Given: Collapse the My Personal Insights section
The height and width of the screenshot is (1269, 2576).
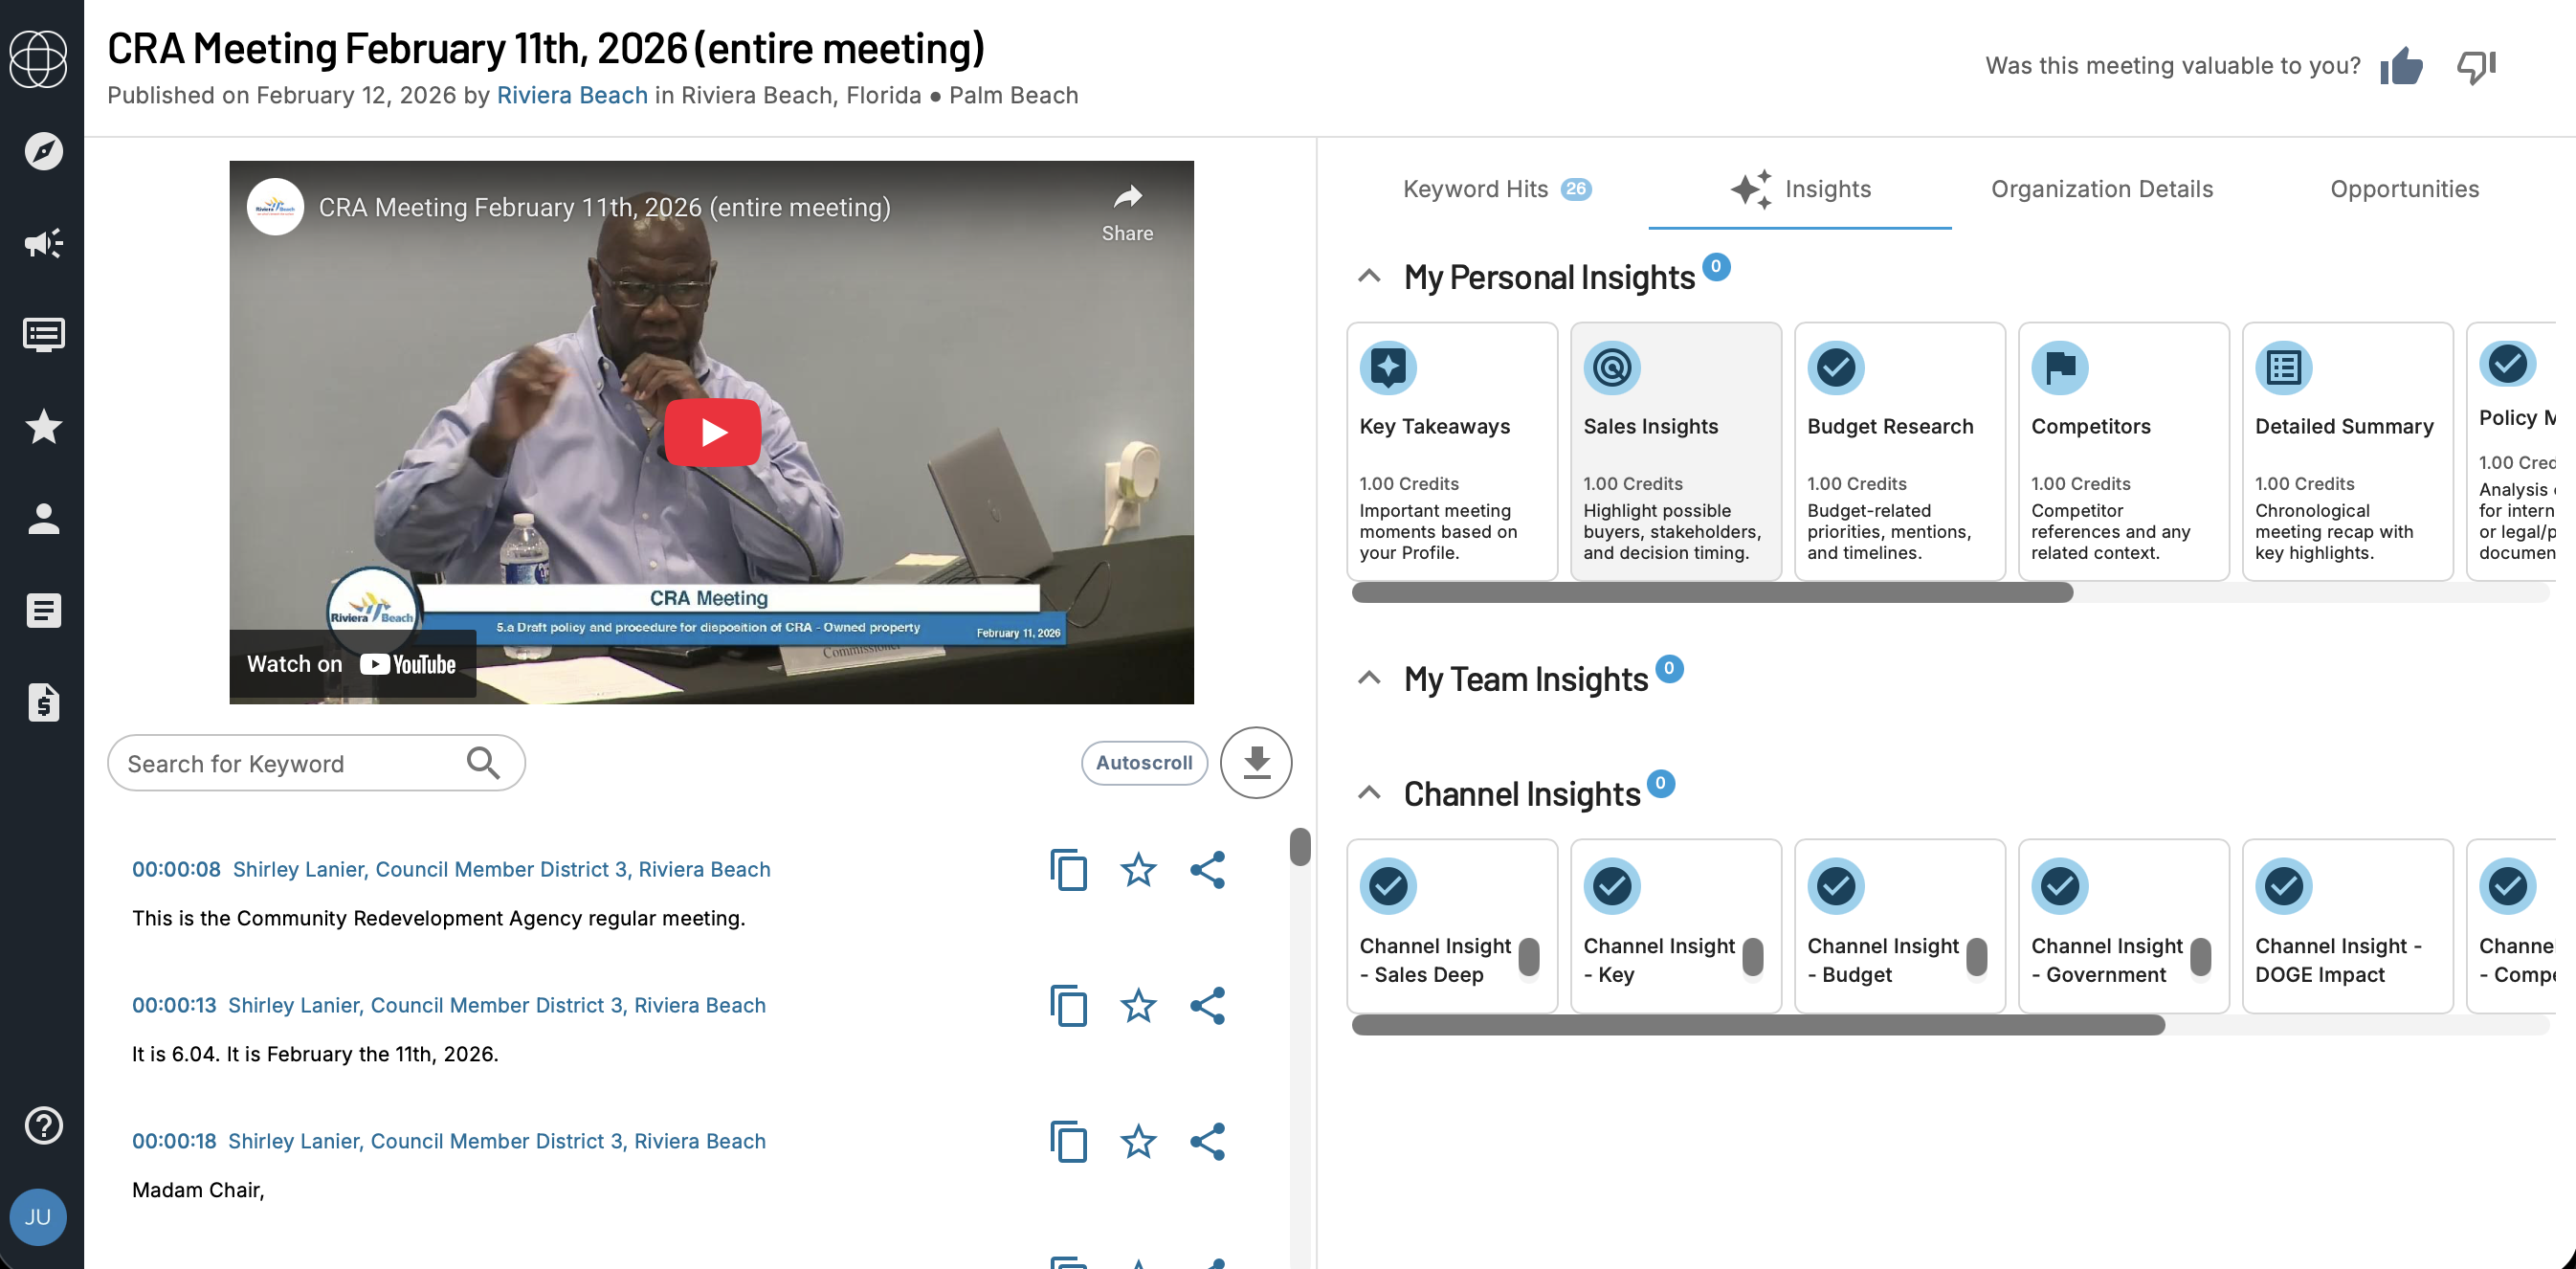Looking at the screenshot, I should pyautogui.click(x=1369, y=277).
